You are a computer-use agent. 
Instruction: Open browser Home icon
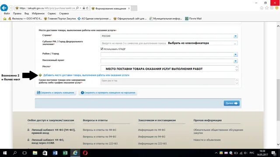(262, 8)
